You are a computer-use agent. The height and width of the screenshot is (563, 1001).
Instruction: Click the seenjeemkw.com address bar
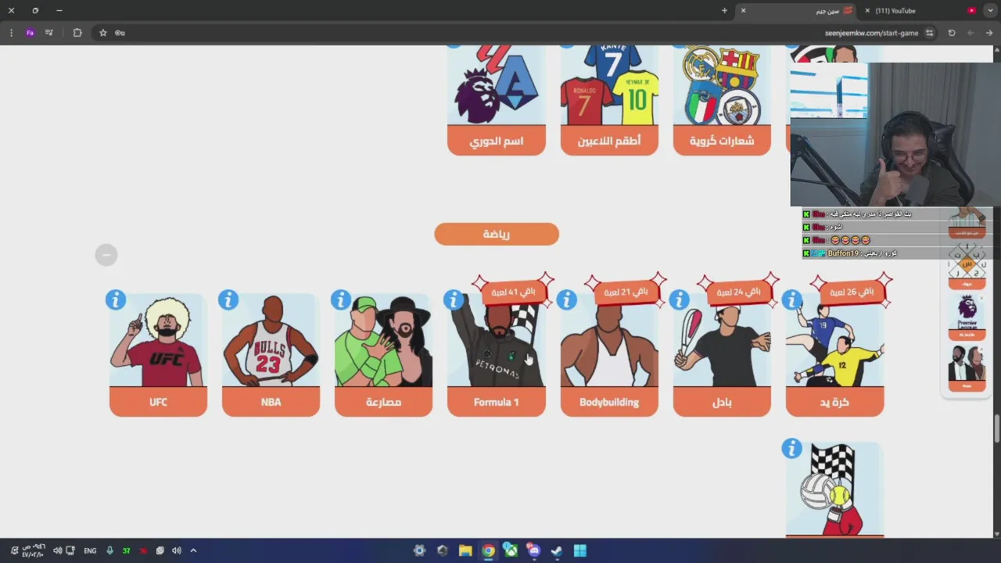871,33
